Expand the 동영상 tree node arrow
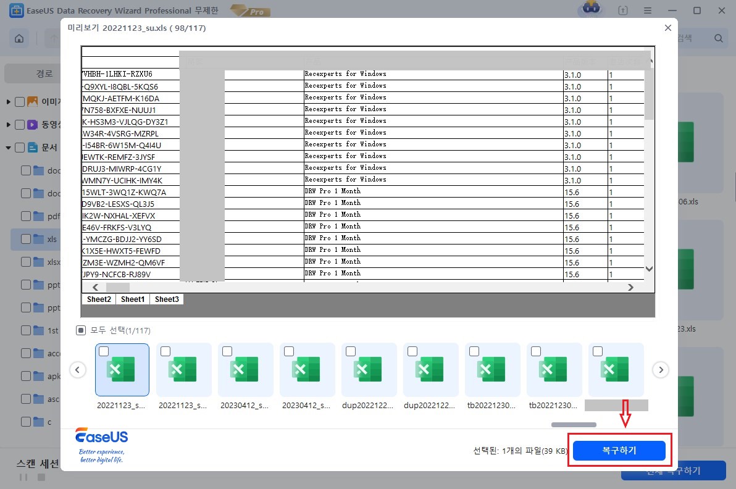Viewport: 736px width, 489px height. click(8, 124)
